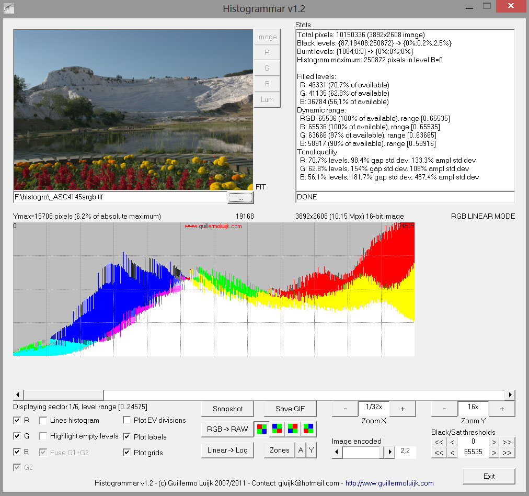Image resolution: width=529 pixels, height=496 pixels.
Task: Click the file path field _ASC4145srgb.tif
Action: coord(120,197)
